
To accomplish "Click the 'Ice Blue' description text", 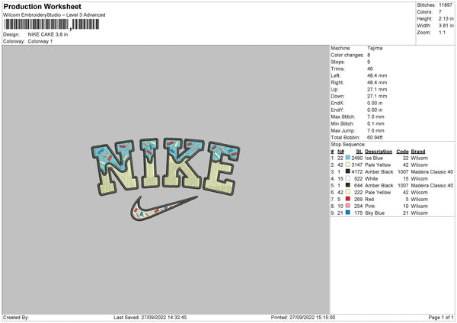I will [374, 158].
